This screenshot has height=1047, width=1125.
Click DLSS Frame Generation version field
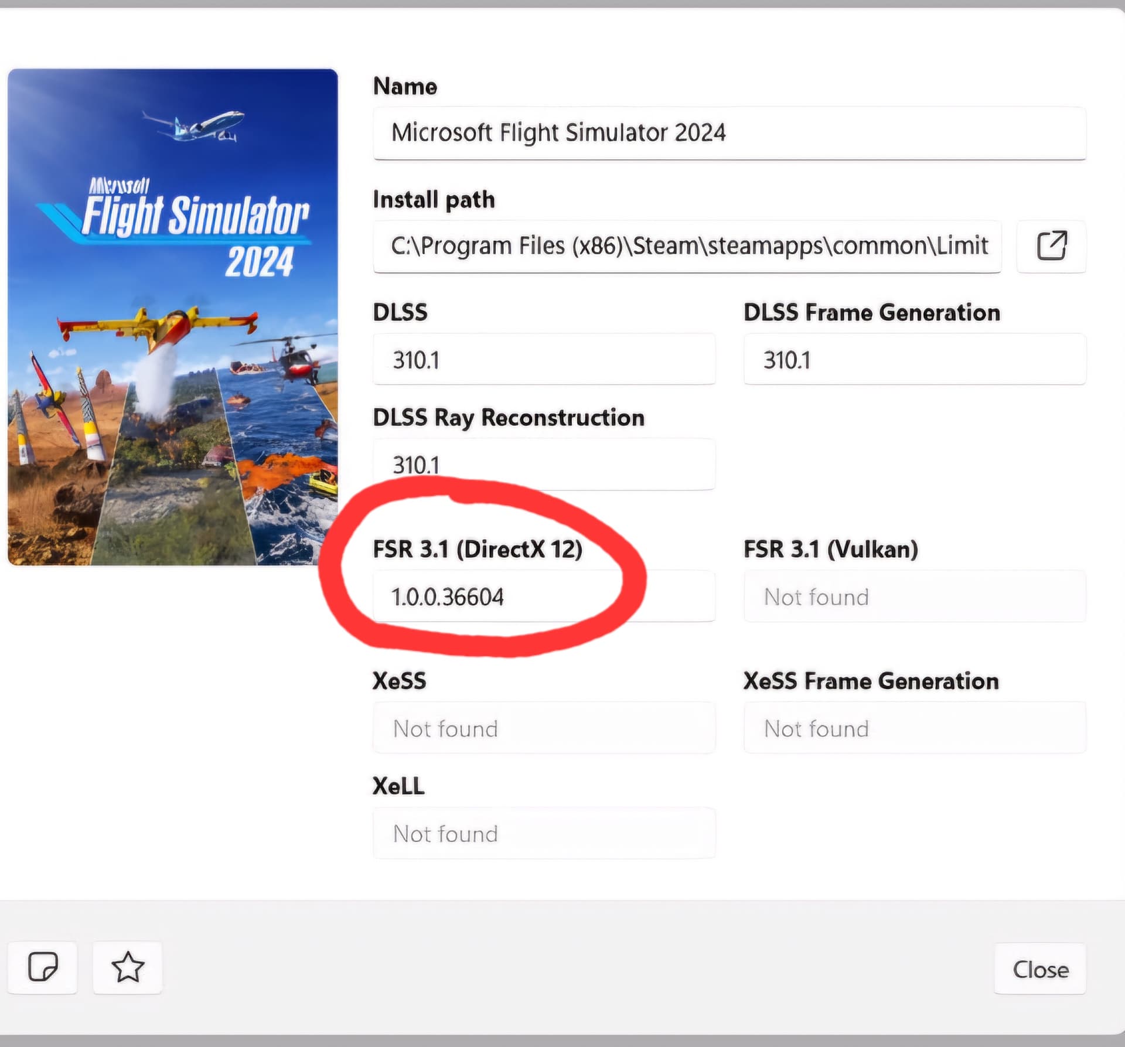pyautogui.click(x=914, y=360)
